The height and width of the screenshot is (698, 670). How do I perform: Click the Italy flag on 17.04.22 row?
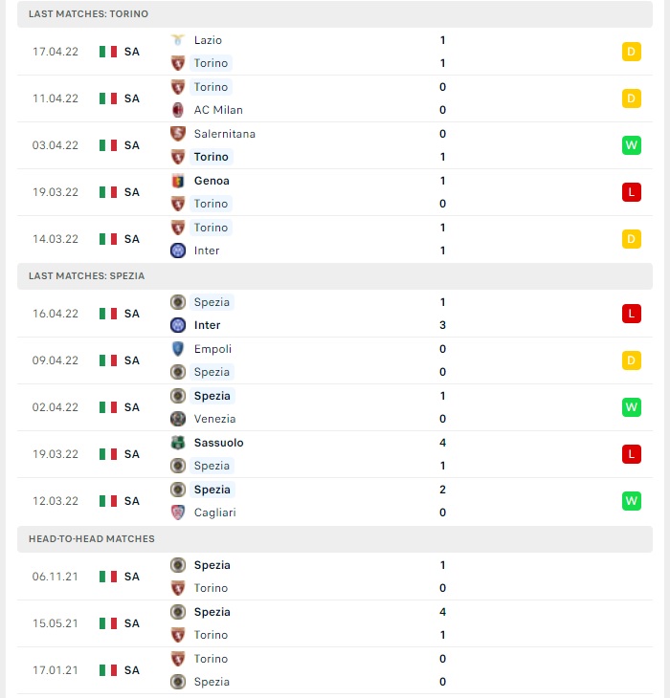tap(108, 52)
